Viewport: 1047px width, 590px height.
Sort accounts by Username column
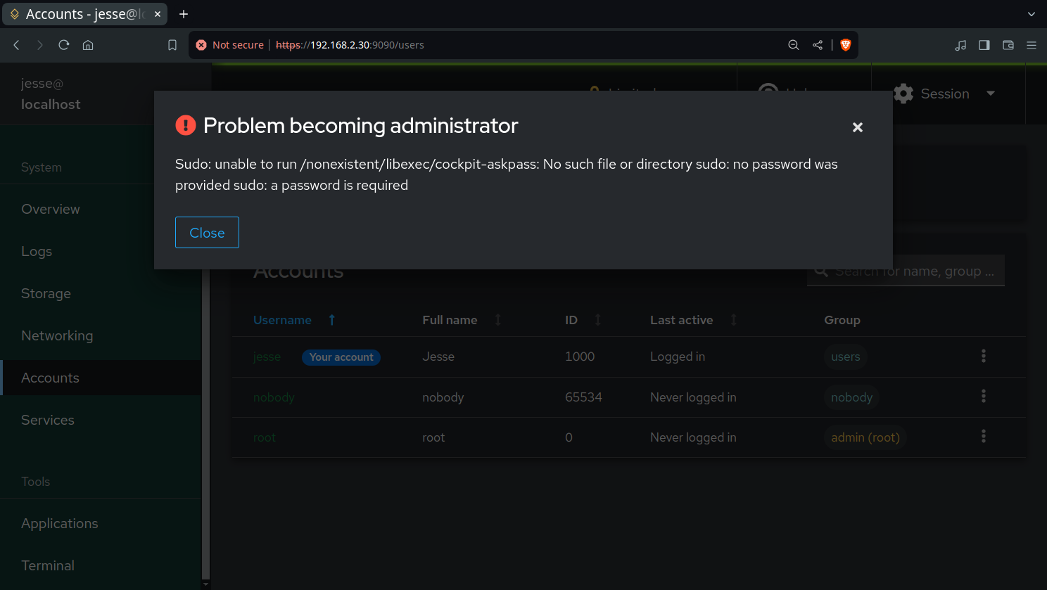coord(294,320)
